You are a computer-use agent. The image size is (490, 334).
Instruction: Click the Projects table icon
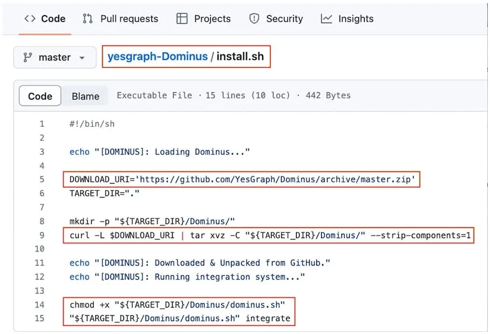click(x=182, y=19)
